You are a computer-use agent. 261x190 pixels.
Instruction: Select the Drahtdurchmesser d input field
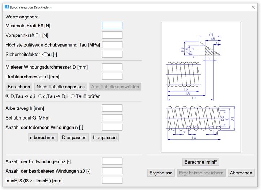click(x=112, y=76)
